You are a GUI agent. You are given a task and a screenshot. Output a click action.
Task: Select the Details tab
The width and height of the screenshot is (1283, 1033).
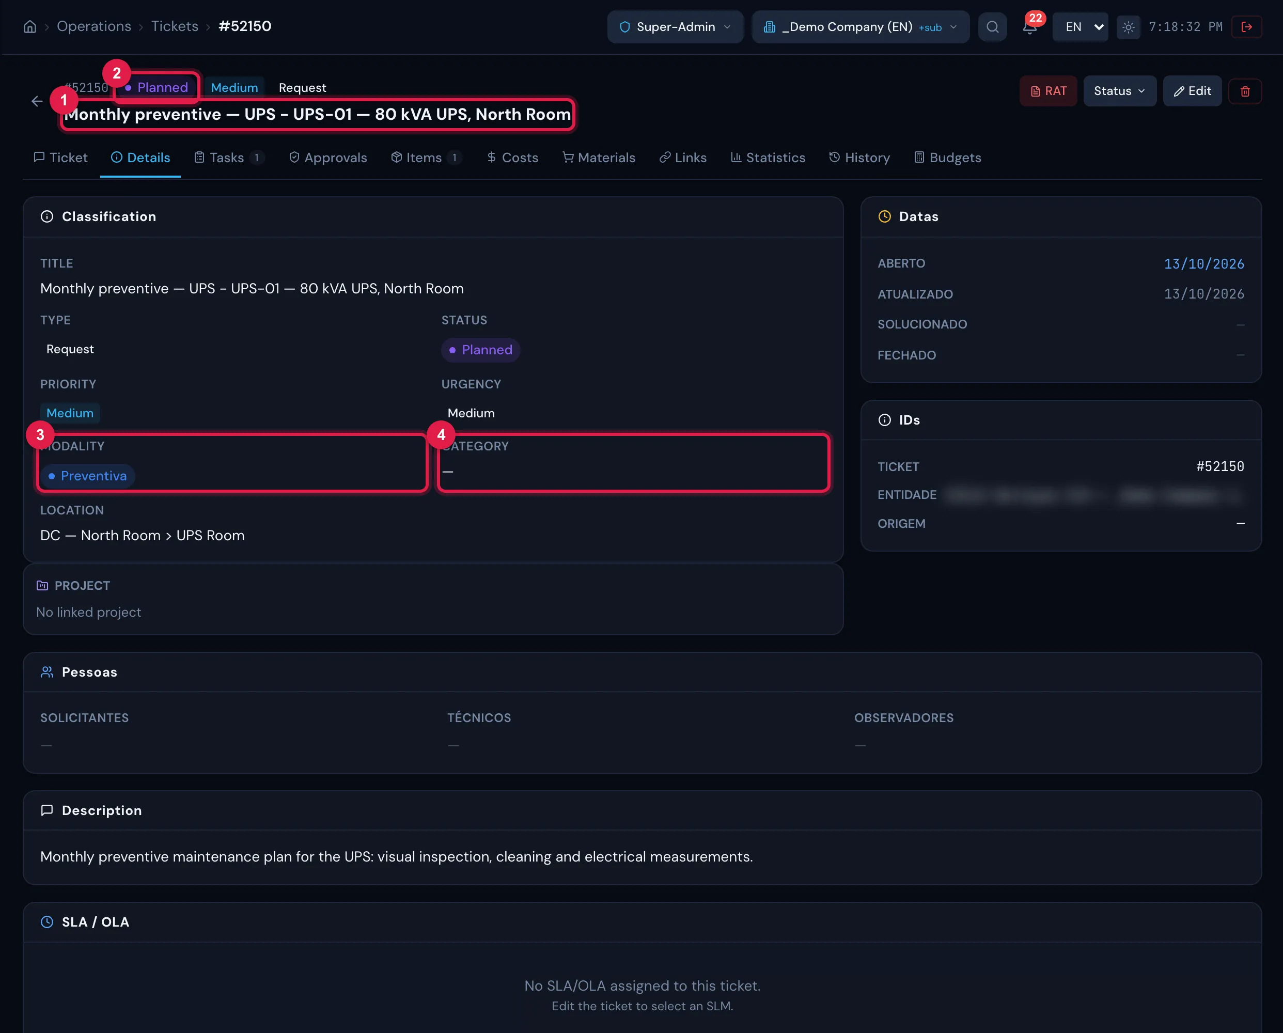[140, 158]
